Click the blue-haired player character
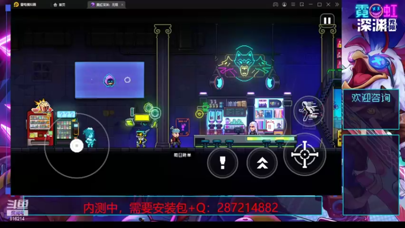 175,137
